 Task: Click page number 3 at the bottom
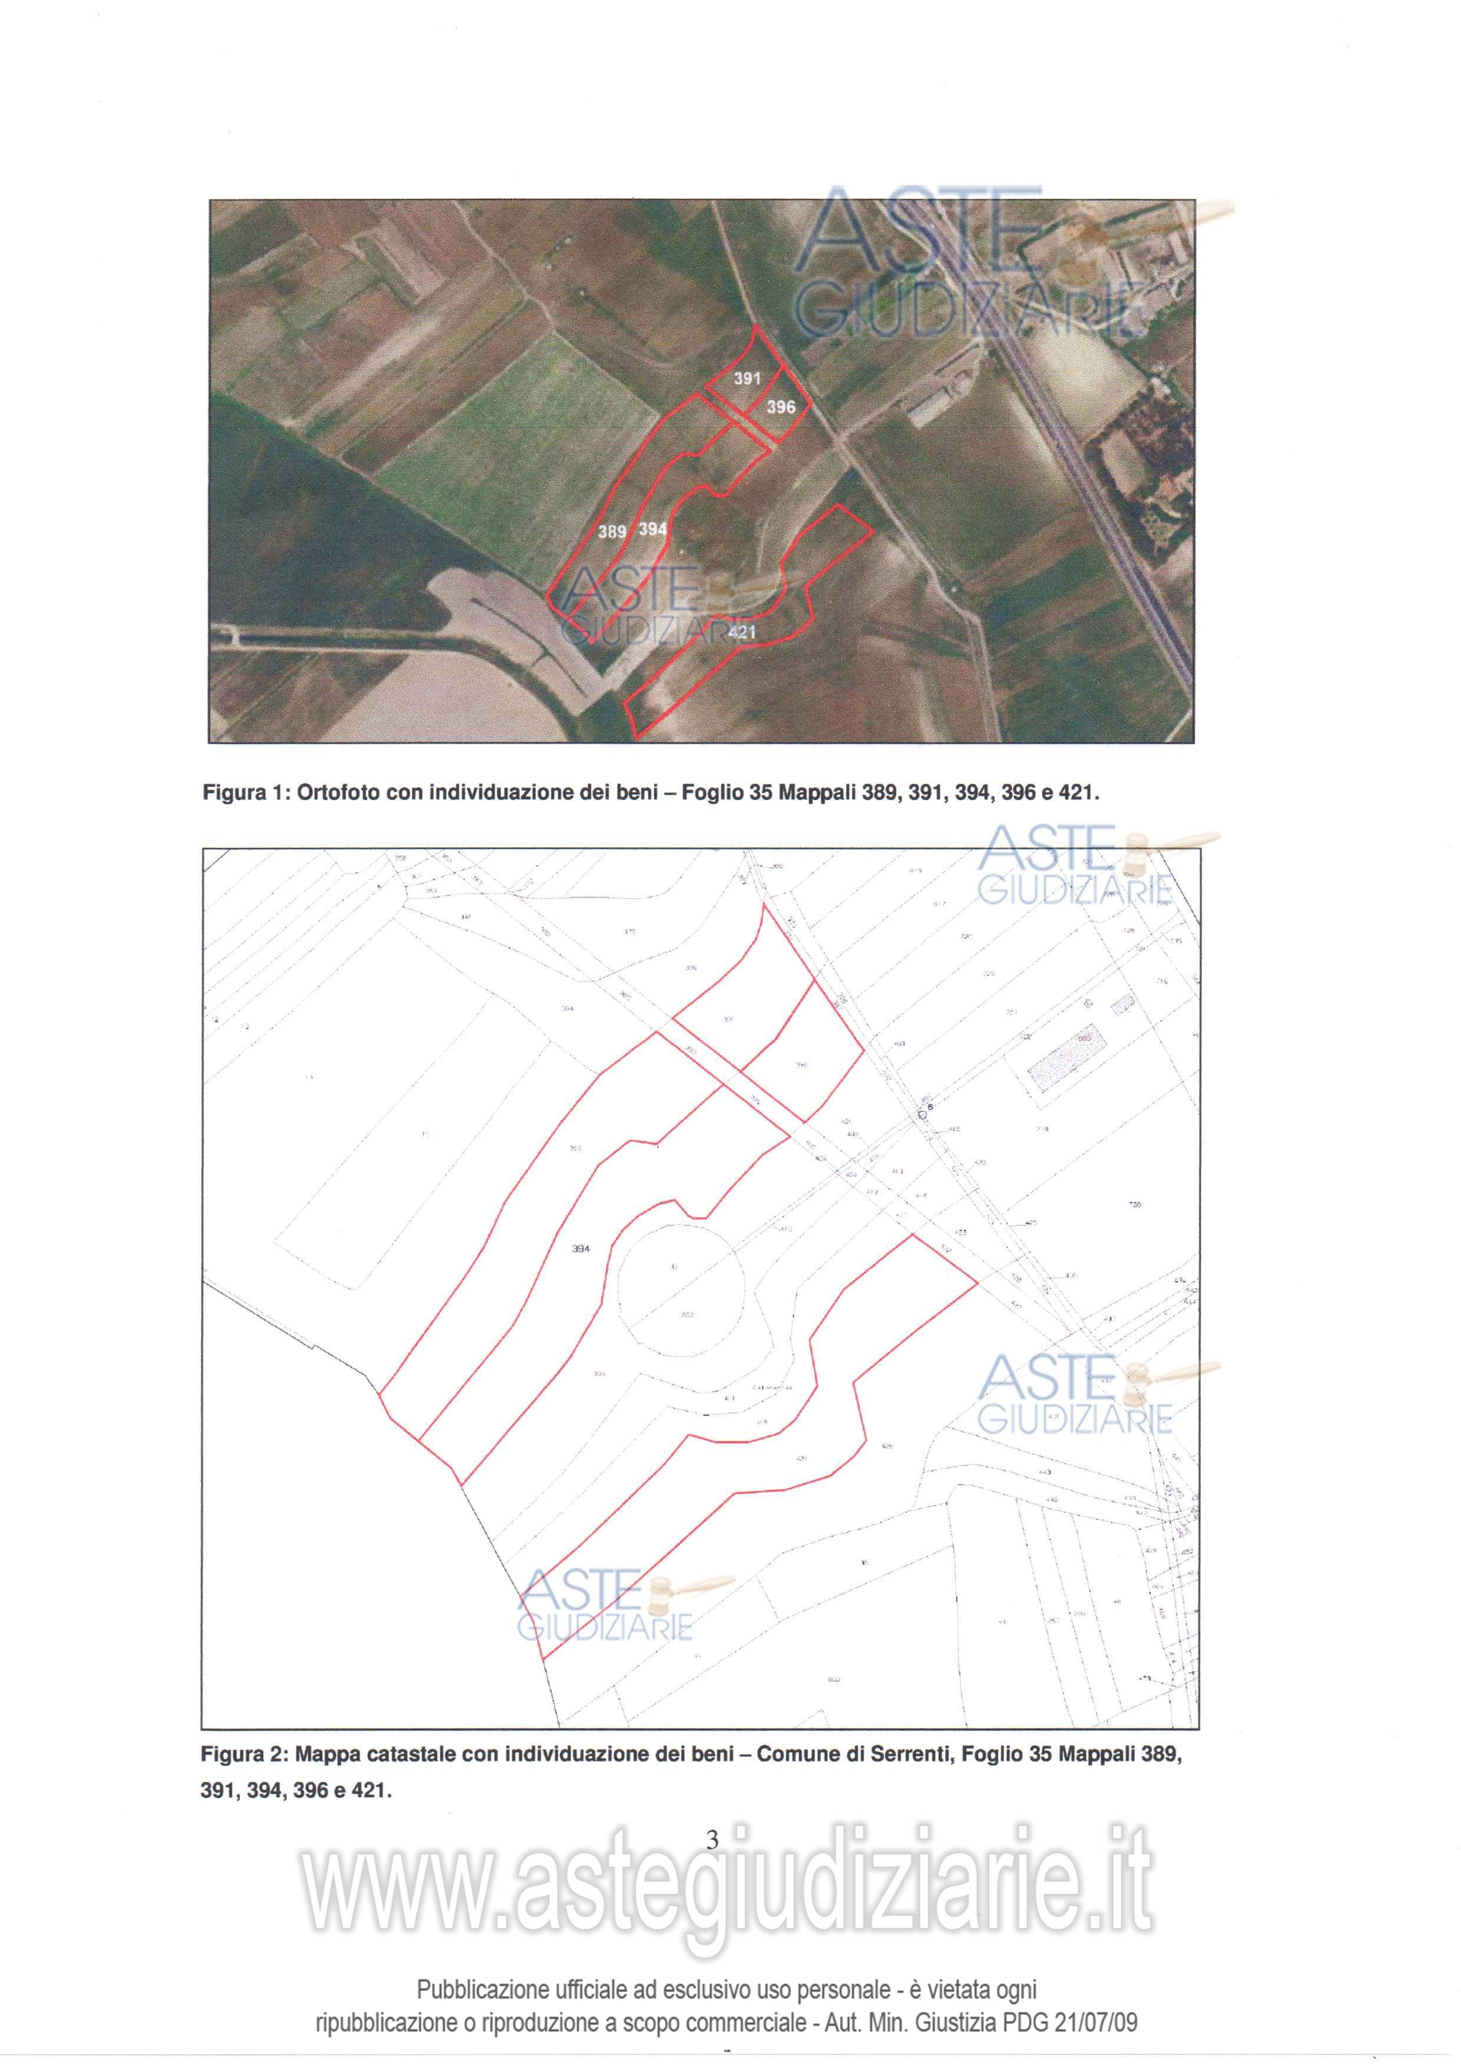[x=713, y=1840]
